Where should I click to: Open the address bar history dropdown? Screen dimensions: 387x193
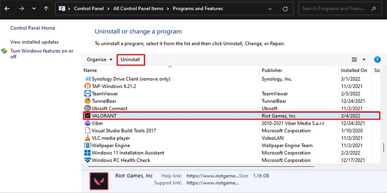270,9
